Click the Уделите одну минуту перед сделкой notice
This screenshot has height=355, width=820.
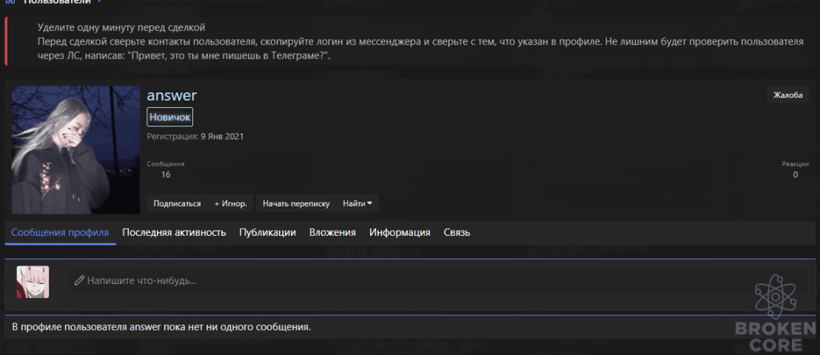tap(121, 27)
